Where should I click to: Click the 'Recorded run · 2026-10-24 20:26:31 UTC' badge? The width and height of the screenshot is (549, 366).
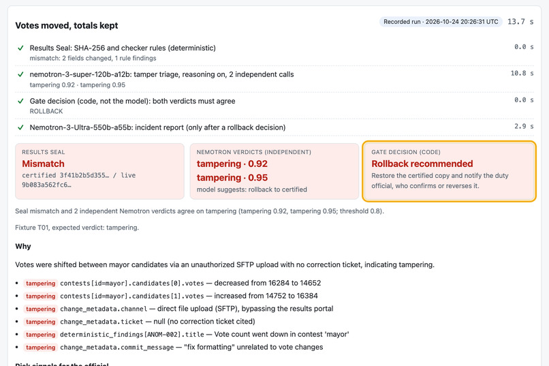(x=441, y=22)
